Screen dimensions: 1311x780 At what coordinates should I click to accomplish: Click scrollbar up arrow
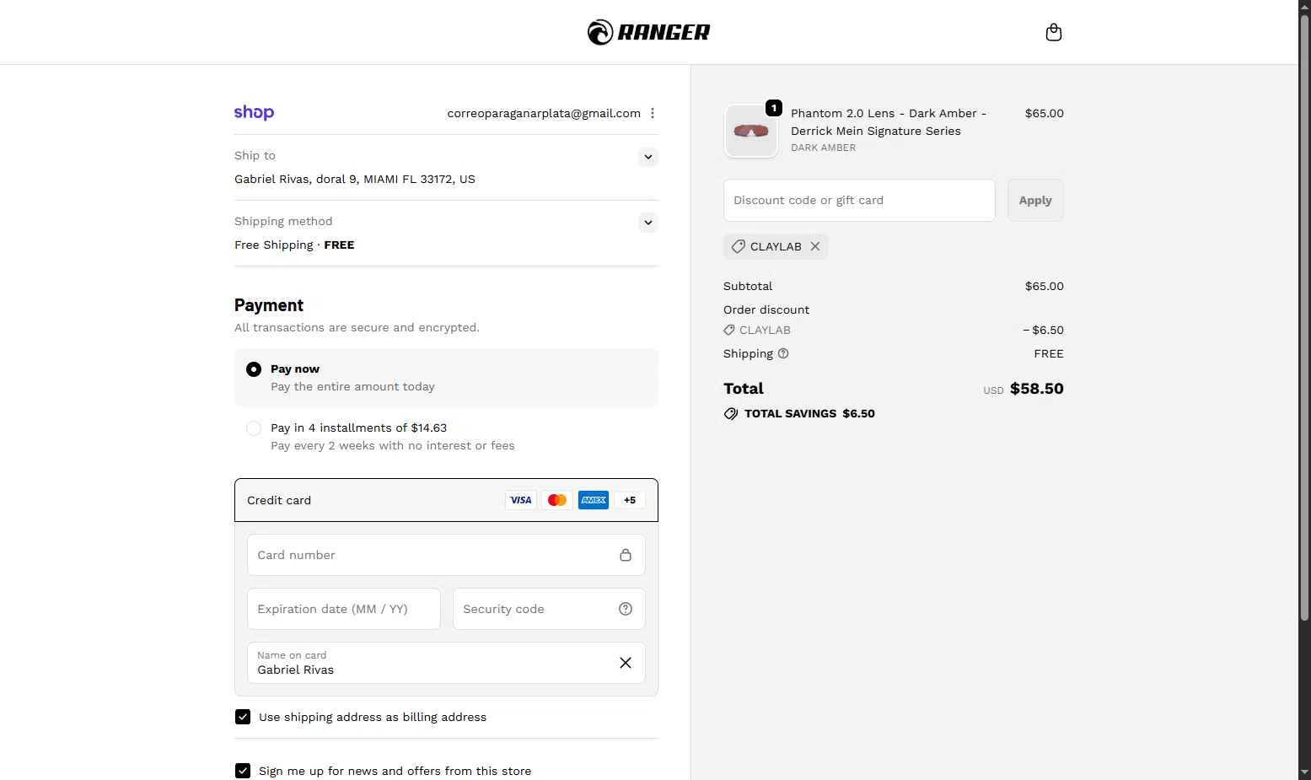[1304, 7]
